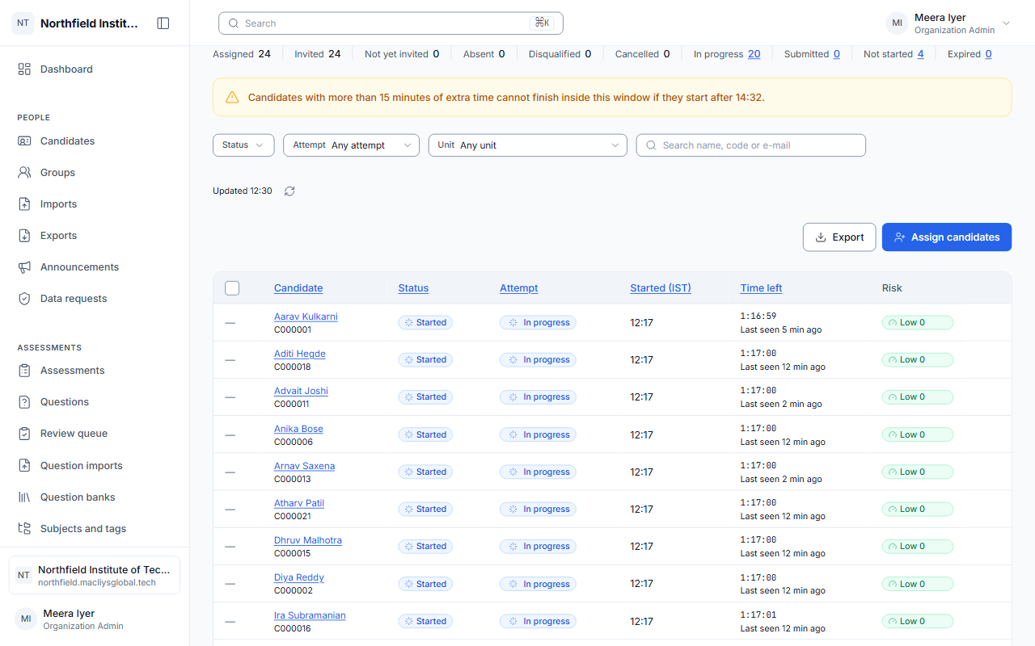The image size is (1035, 646).
Task: Open candidate Ira Subramanian
Action: (x=310, y=615)
